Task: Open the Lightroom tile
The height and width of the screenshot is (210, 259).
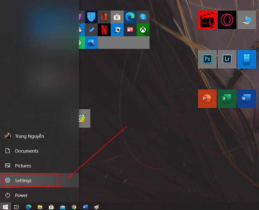Action: (x=227, y=59)
